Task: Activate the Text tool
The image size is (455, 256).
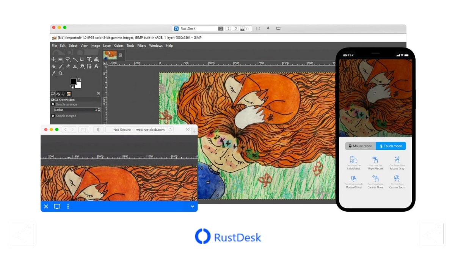Action: (x=96, y=66)
